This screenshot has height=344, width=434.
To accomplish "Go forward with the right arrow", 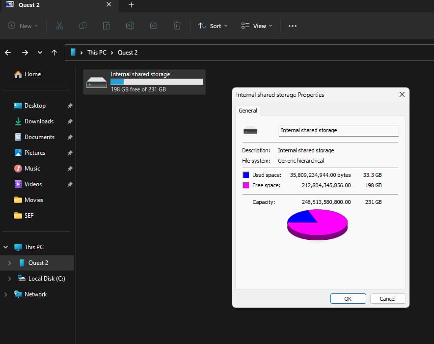I will [x=25, y=53].
